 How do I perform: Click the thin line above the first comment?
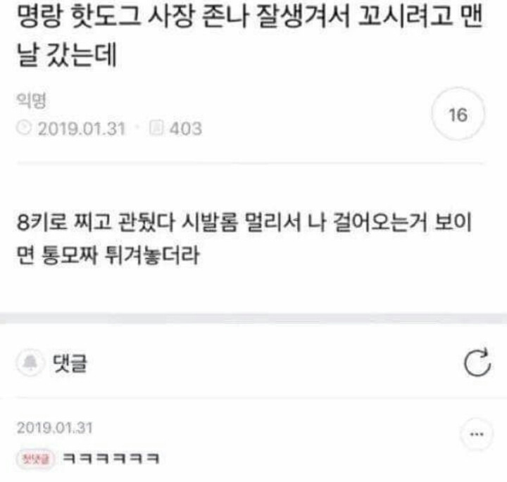[x=254, y=398]
